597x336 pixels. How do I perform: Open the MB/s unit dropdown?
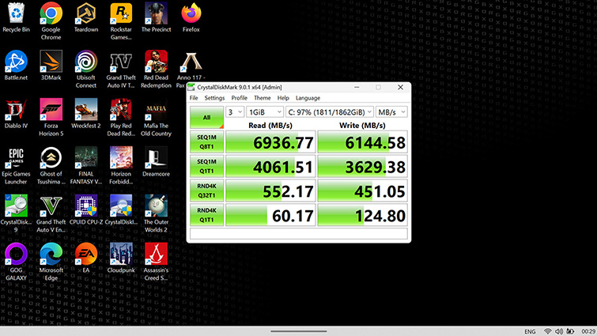(391, 112)
